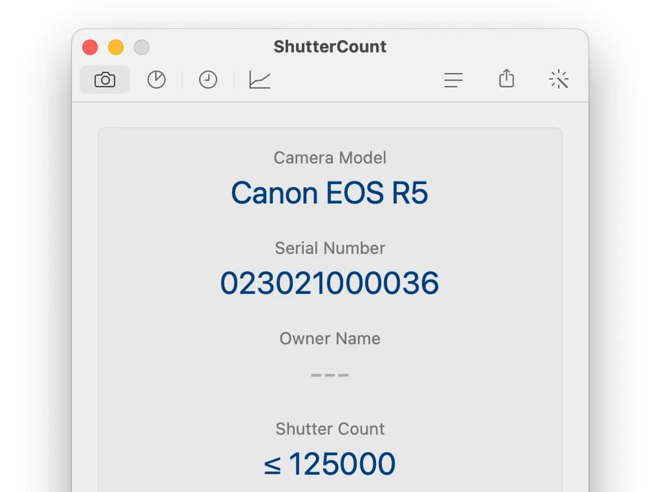
Task: Click the ShutterCount window title
Action: tap(330, 47)
